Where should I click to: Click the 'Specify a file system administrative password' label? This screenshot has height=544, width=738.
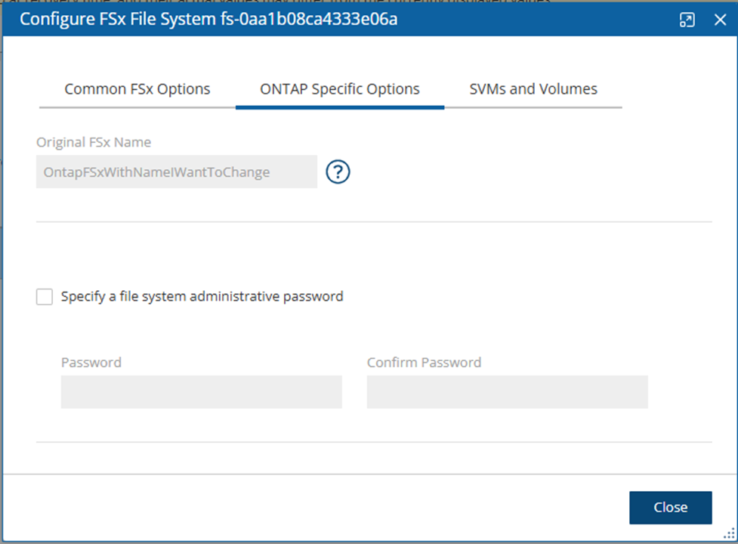click(x=202, y=297)
